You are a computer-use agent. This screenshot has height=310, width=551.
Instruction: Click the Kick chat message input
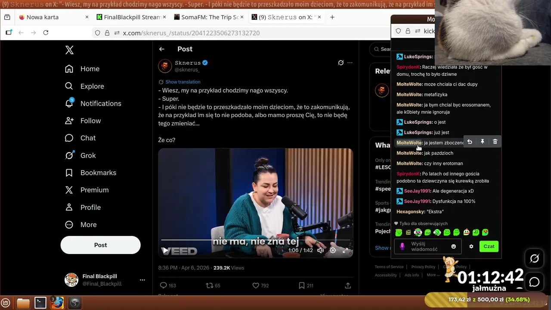coord(428,246)
